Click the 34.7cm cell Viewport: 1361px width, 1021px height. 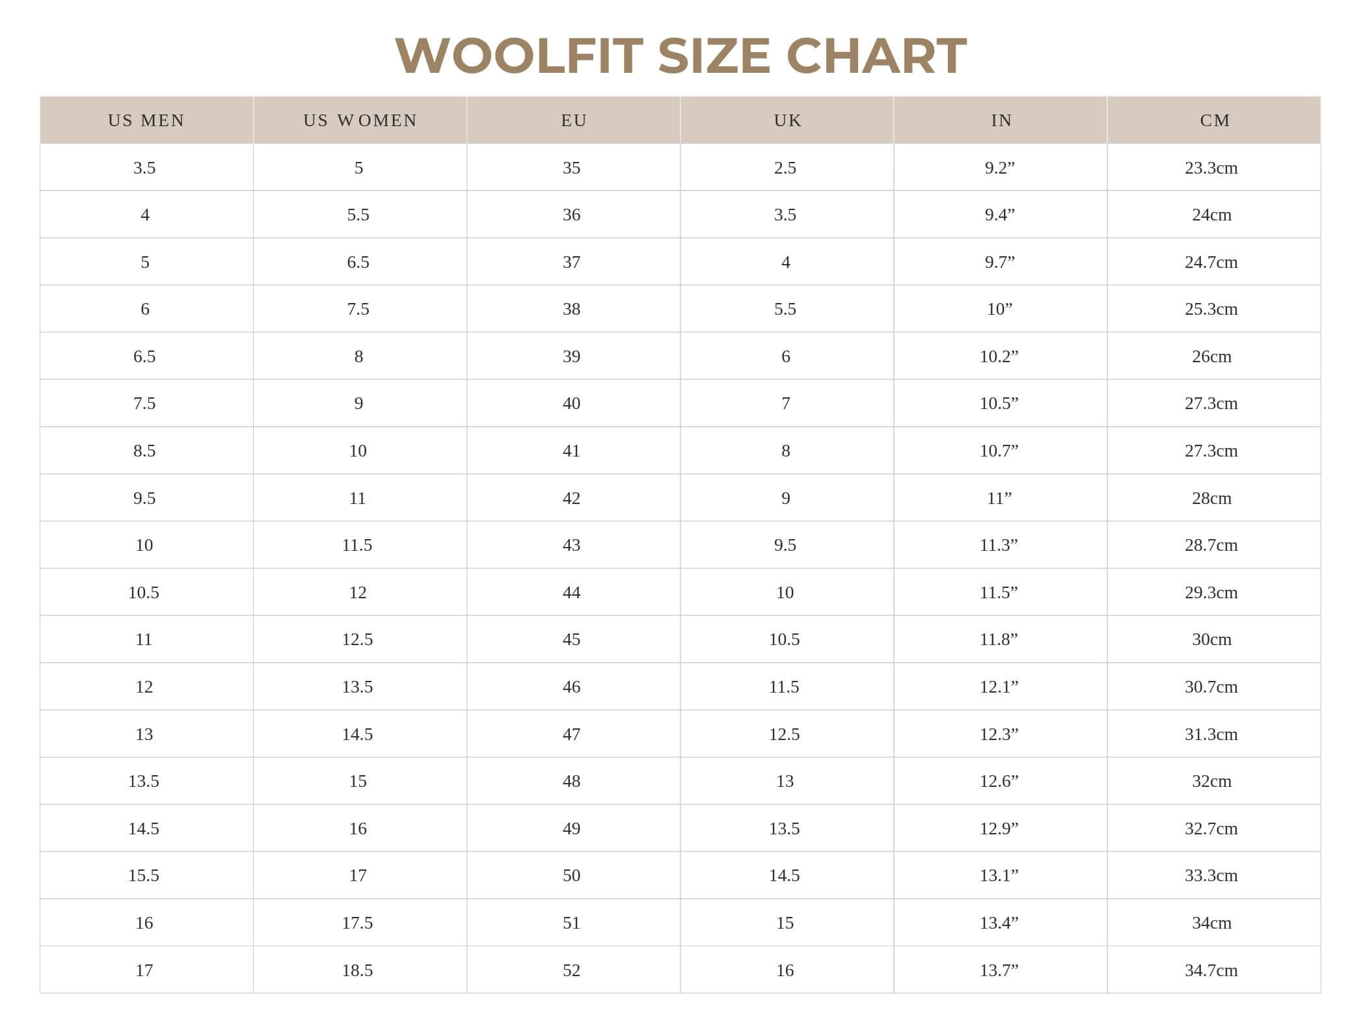coord(1211,970)
